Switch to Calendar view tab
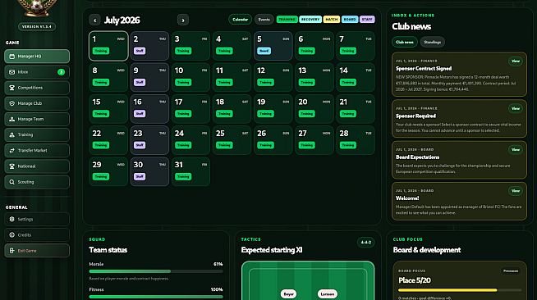 [x=240, y=20]
